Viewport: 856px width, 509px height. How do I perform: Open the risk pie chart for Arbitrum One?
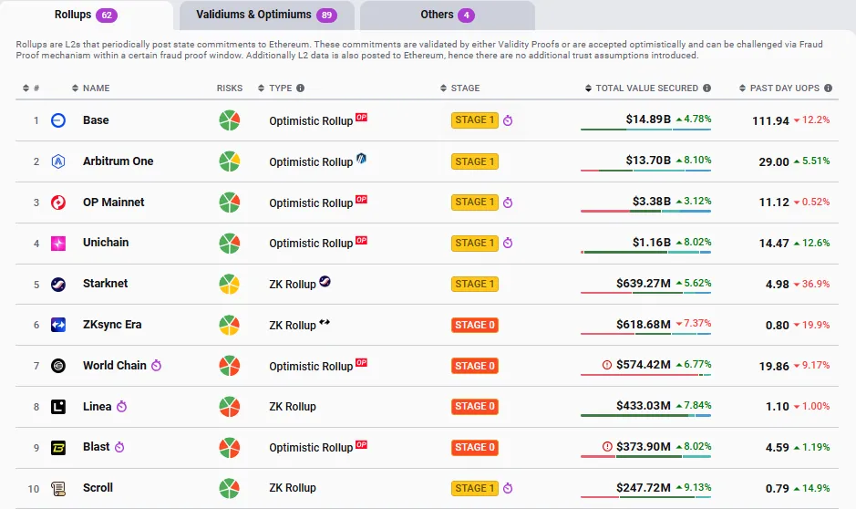point(230,161)
